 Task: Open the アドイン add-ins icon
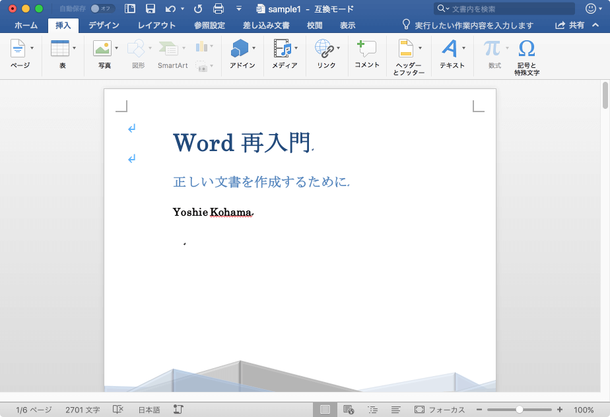pos(240,49)
